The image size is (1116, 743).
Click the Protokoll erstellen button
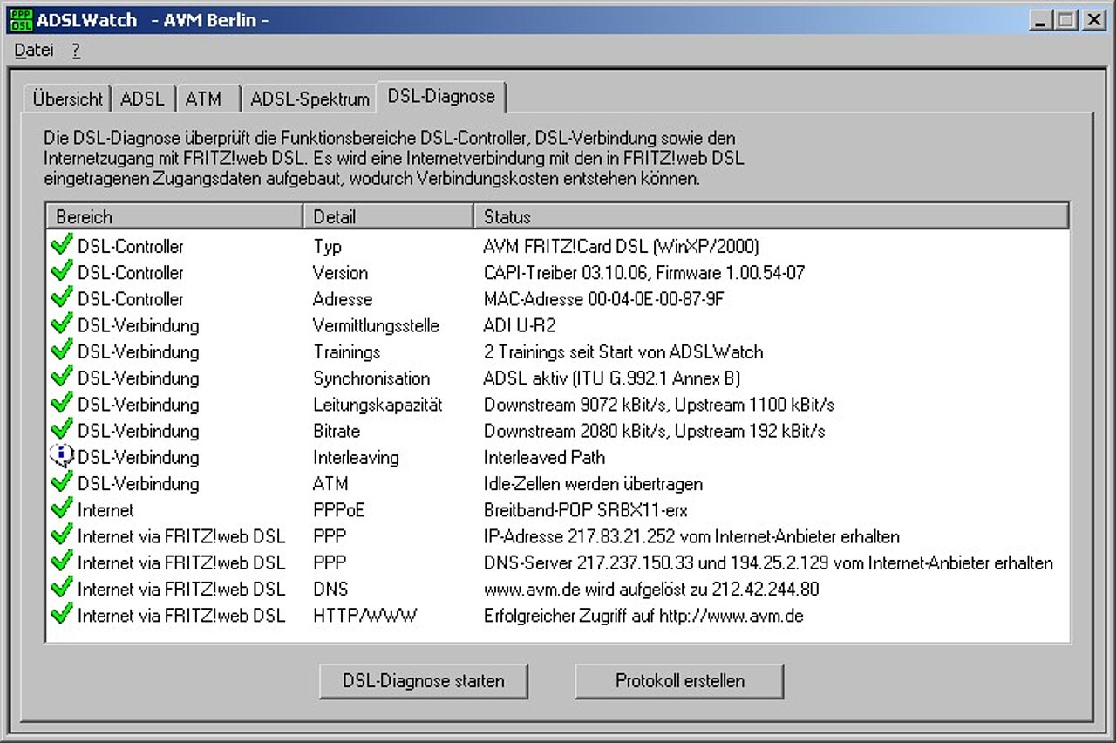pyautogui.click(x=680, y=681)
